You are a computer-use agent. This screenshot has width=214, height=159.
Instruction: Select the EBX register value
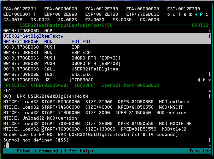click(x=66, y=9)
